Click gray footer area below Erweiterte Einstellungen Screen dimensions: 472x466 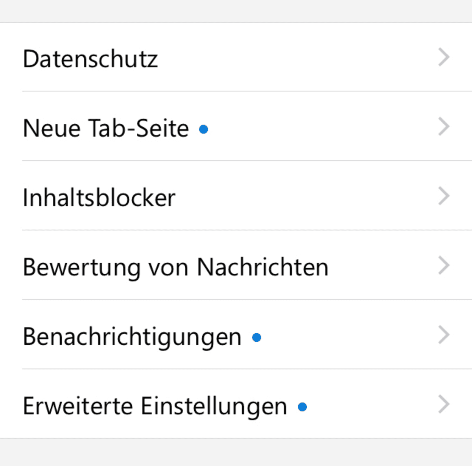[x=236, y=452]
